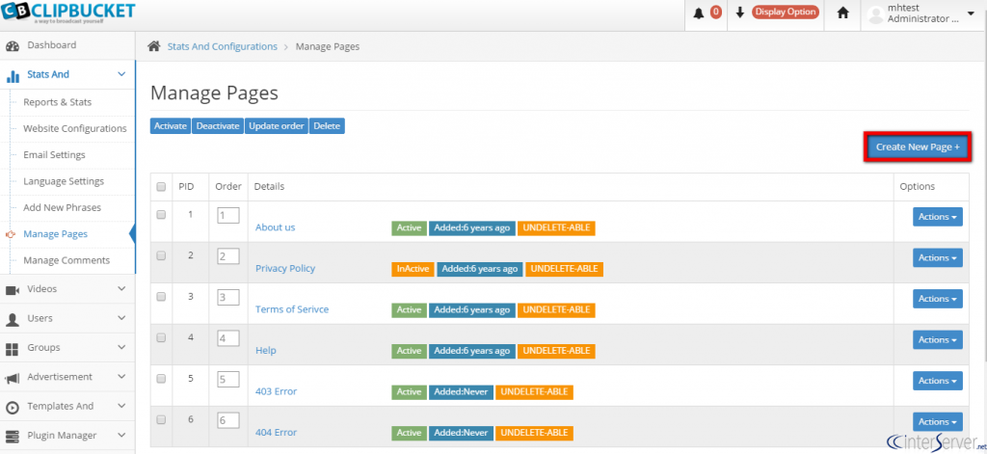
Task: Open Email Settings menu item
Action: point(54,155)
